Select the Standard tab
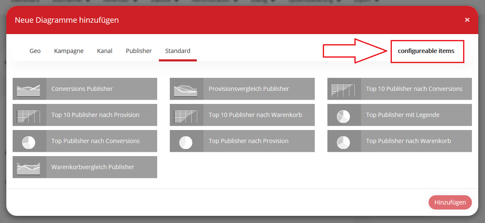This screenshot has height=223, width=485. [x=177, y=51]
